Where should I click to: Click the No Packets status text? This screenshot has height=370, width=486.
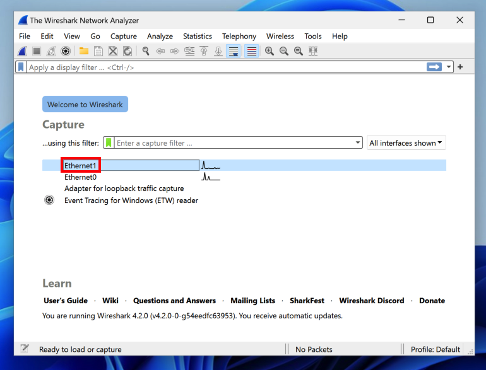(x=314, y=349)
